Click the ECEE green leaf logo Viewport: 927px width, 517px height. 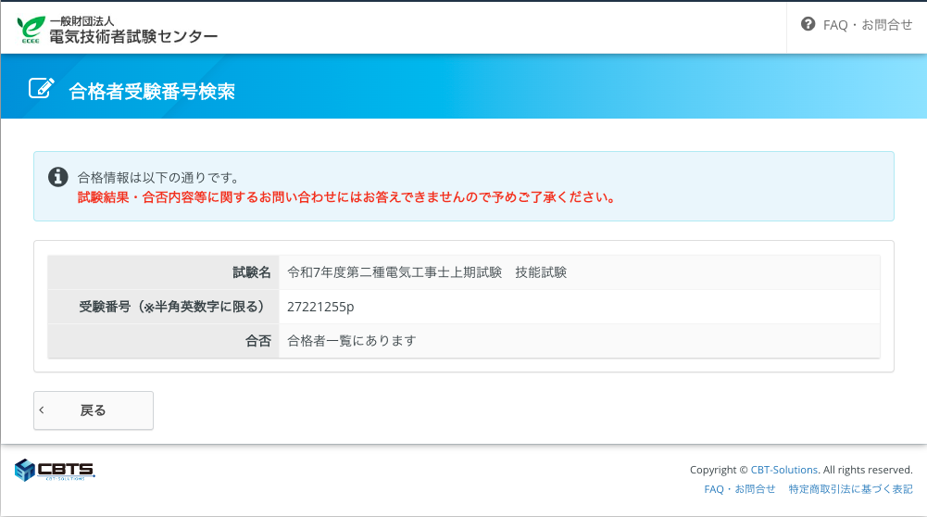coord(31,29)
